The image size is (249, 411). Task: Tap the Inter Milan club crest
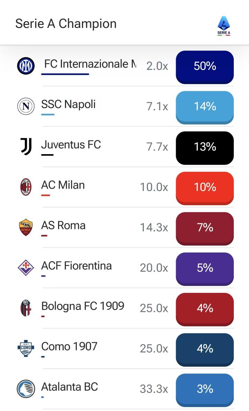(26, 66)
